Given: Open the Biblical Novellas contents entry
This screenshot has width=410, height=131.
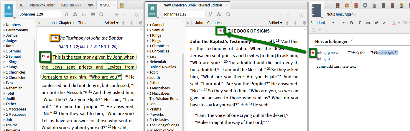Looking at the screenshot, I should click(x=163, y=67).
